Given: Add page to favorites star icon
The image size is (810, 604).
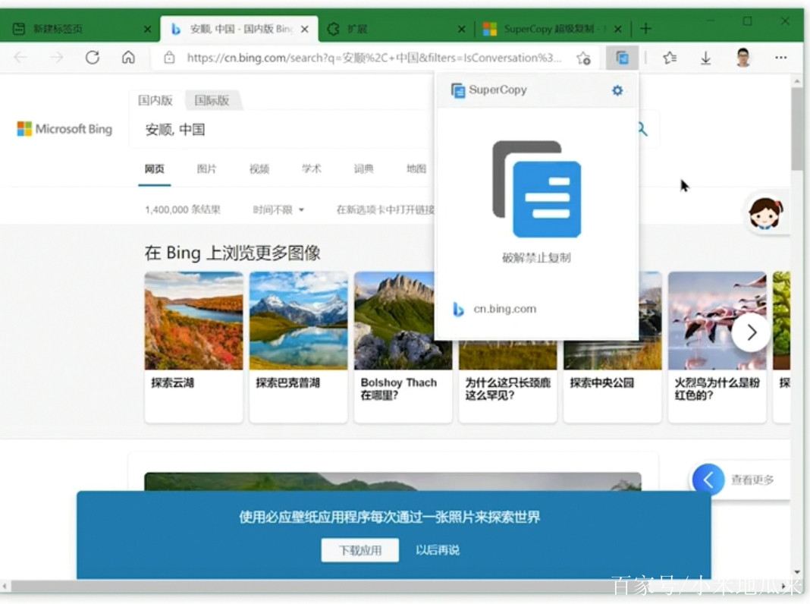Looking at the screenshot, I should click(584, 58).
